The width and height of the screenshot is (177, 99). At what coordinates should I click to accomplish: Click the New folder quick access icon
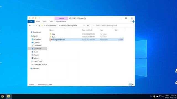(x=36, y=18)
